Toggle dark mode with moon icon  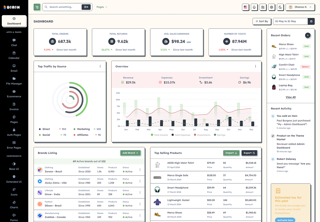[280, 7]
